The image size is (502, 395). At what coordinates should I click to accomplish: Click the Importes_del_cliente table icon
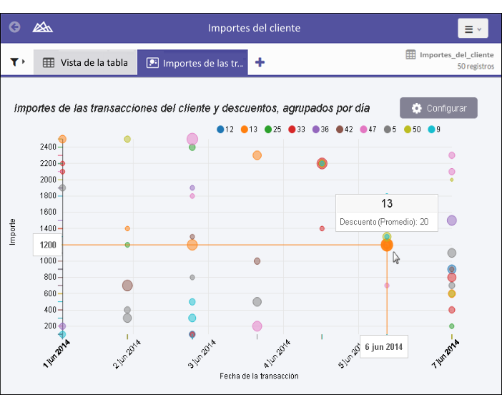click(410, 55)
